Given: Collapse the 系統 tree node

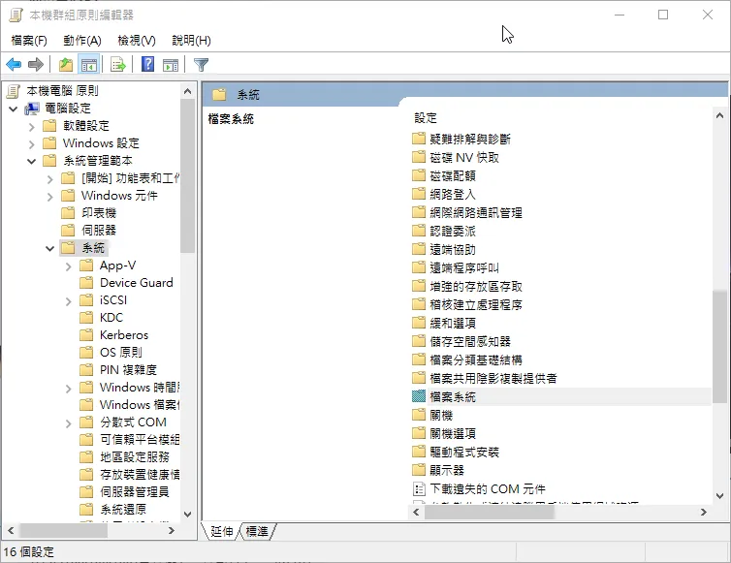Looking at the screenshot, I should (49, 248).
